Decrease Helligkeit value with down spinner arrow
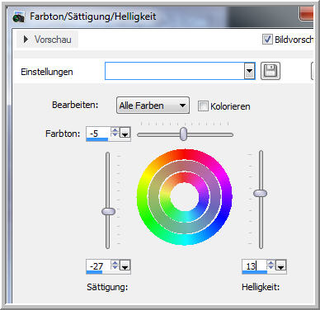 [x=271, y=267]
